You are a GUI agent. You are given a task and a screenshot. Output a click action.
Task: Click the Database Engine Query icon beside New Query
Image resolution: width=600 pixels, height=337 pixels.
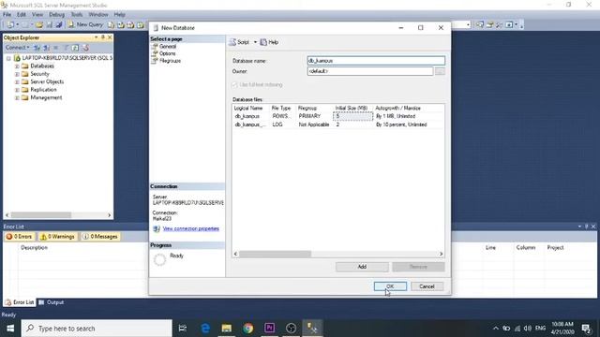click(x=111, y=25)
